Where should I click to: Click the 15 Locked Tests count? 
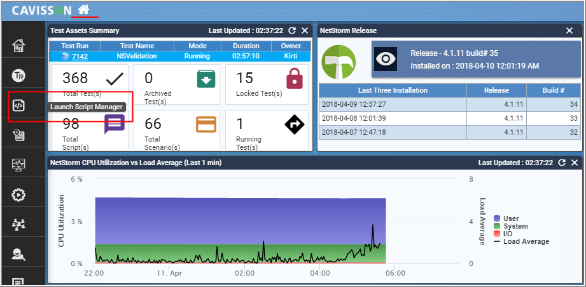(x=244, y=78)
